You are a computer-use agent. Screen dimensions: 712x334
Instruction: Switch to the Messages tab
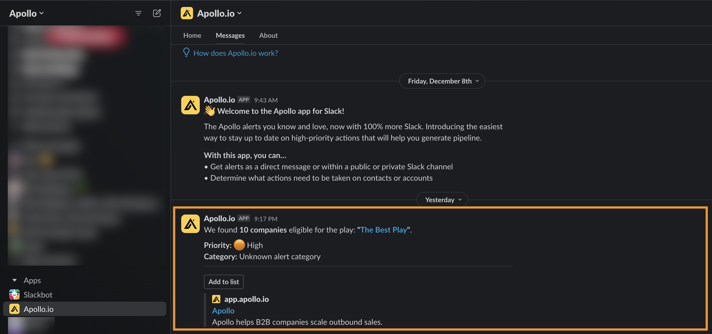tap(230, 35)
